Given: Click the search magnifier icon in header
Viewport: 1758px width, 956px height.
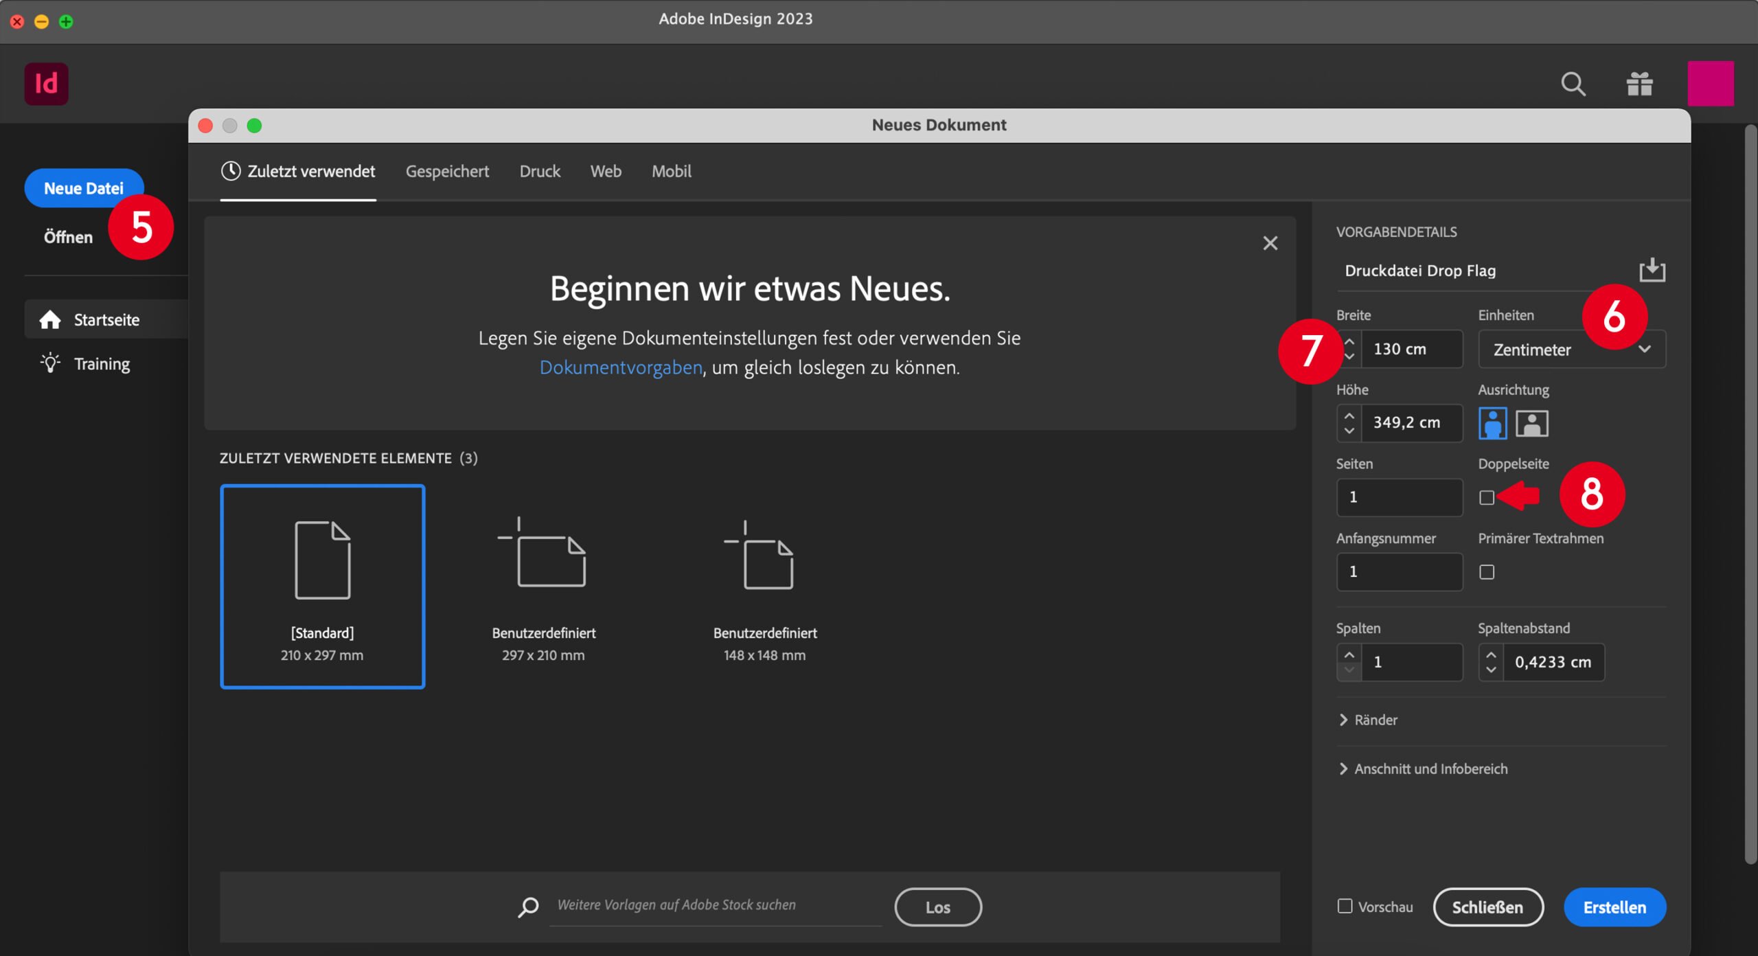Looking at the screenshot, I should click(x=1573, y=84).
